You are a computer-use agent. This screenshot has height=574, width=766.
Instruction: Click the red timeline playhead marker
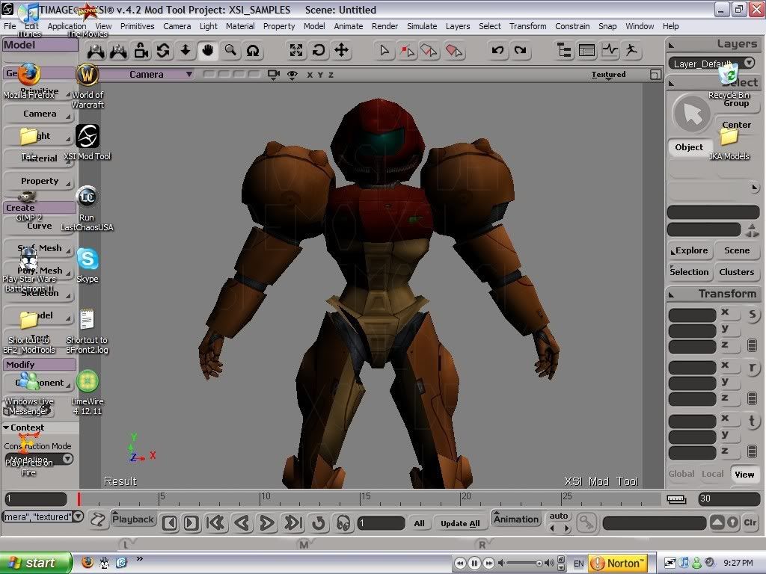point(79,499)
